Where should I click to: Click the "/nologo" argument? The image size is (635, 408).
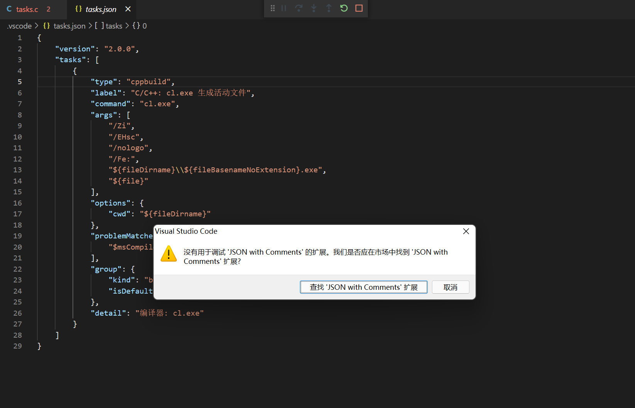tap(129, 148)
